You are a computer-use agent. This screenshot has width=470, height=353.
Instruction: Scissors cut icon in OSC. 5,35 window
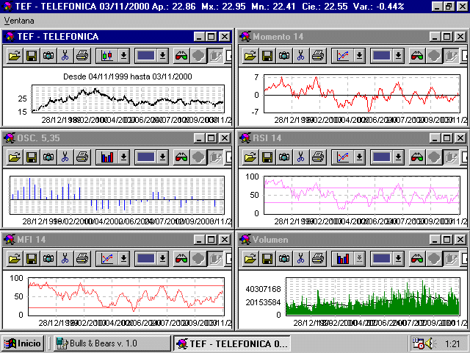coord(65,157)
